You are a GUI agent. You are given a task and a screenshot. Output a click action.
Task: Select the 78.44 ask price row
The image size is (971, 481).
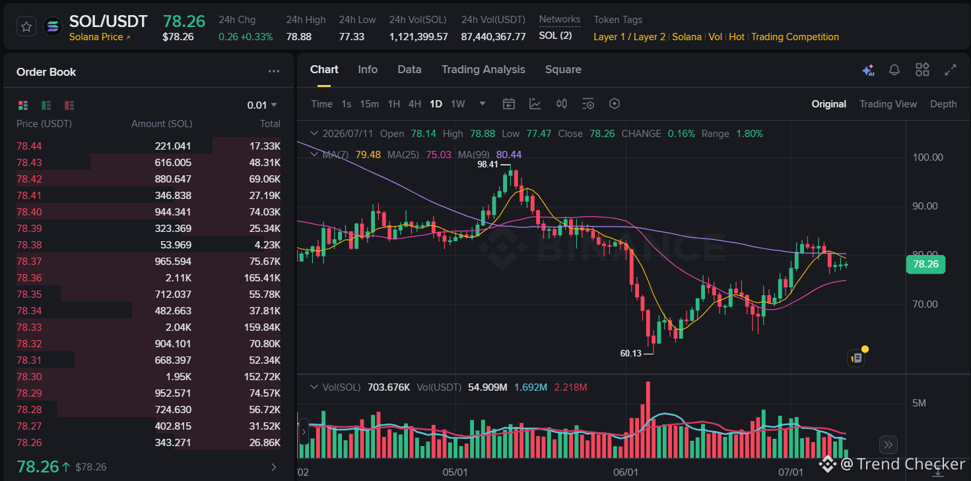(149, 146)
